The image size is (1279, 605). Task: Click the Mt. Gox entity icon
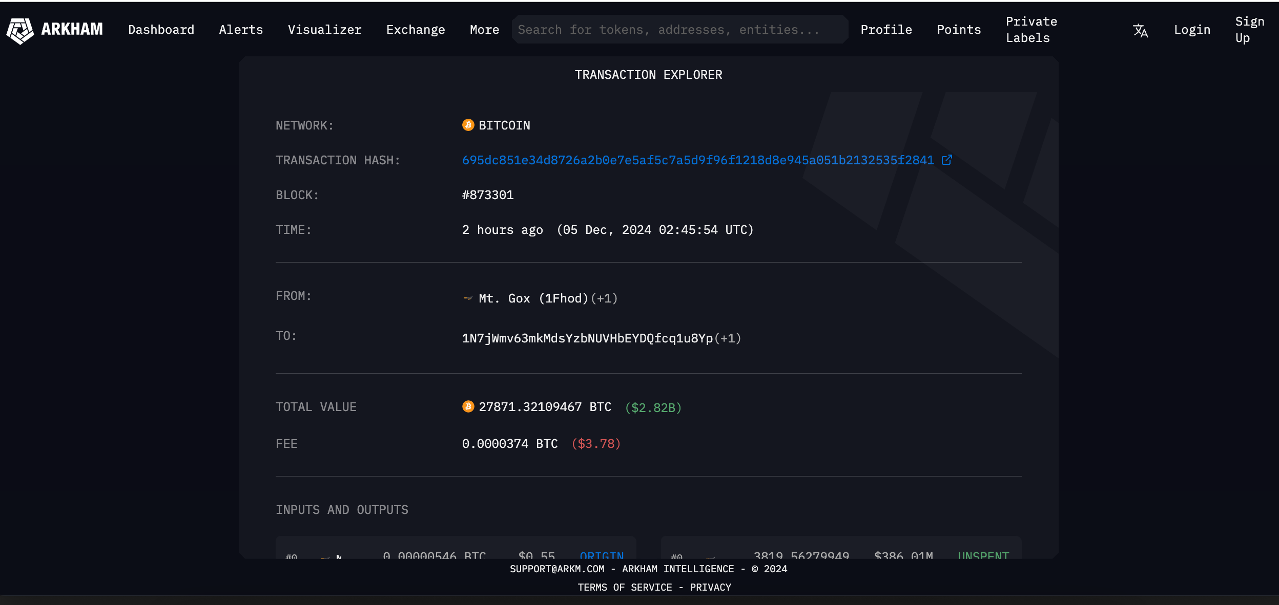pyautogui.click(x=468, y=298)
